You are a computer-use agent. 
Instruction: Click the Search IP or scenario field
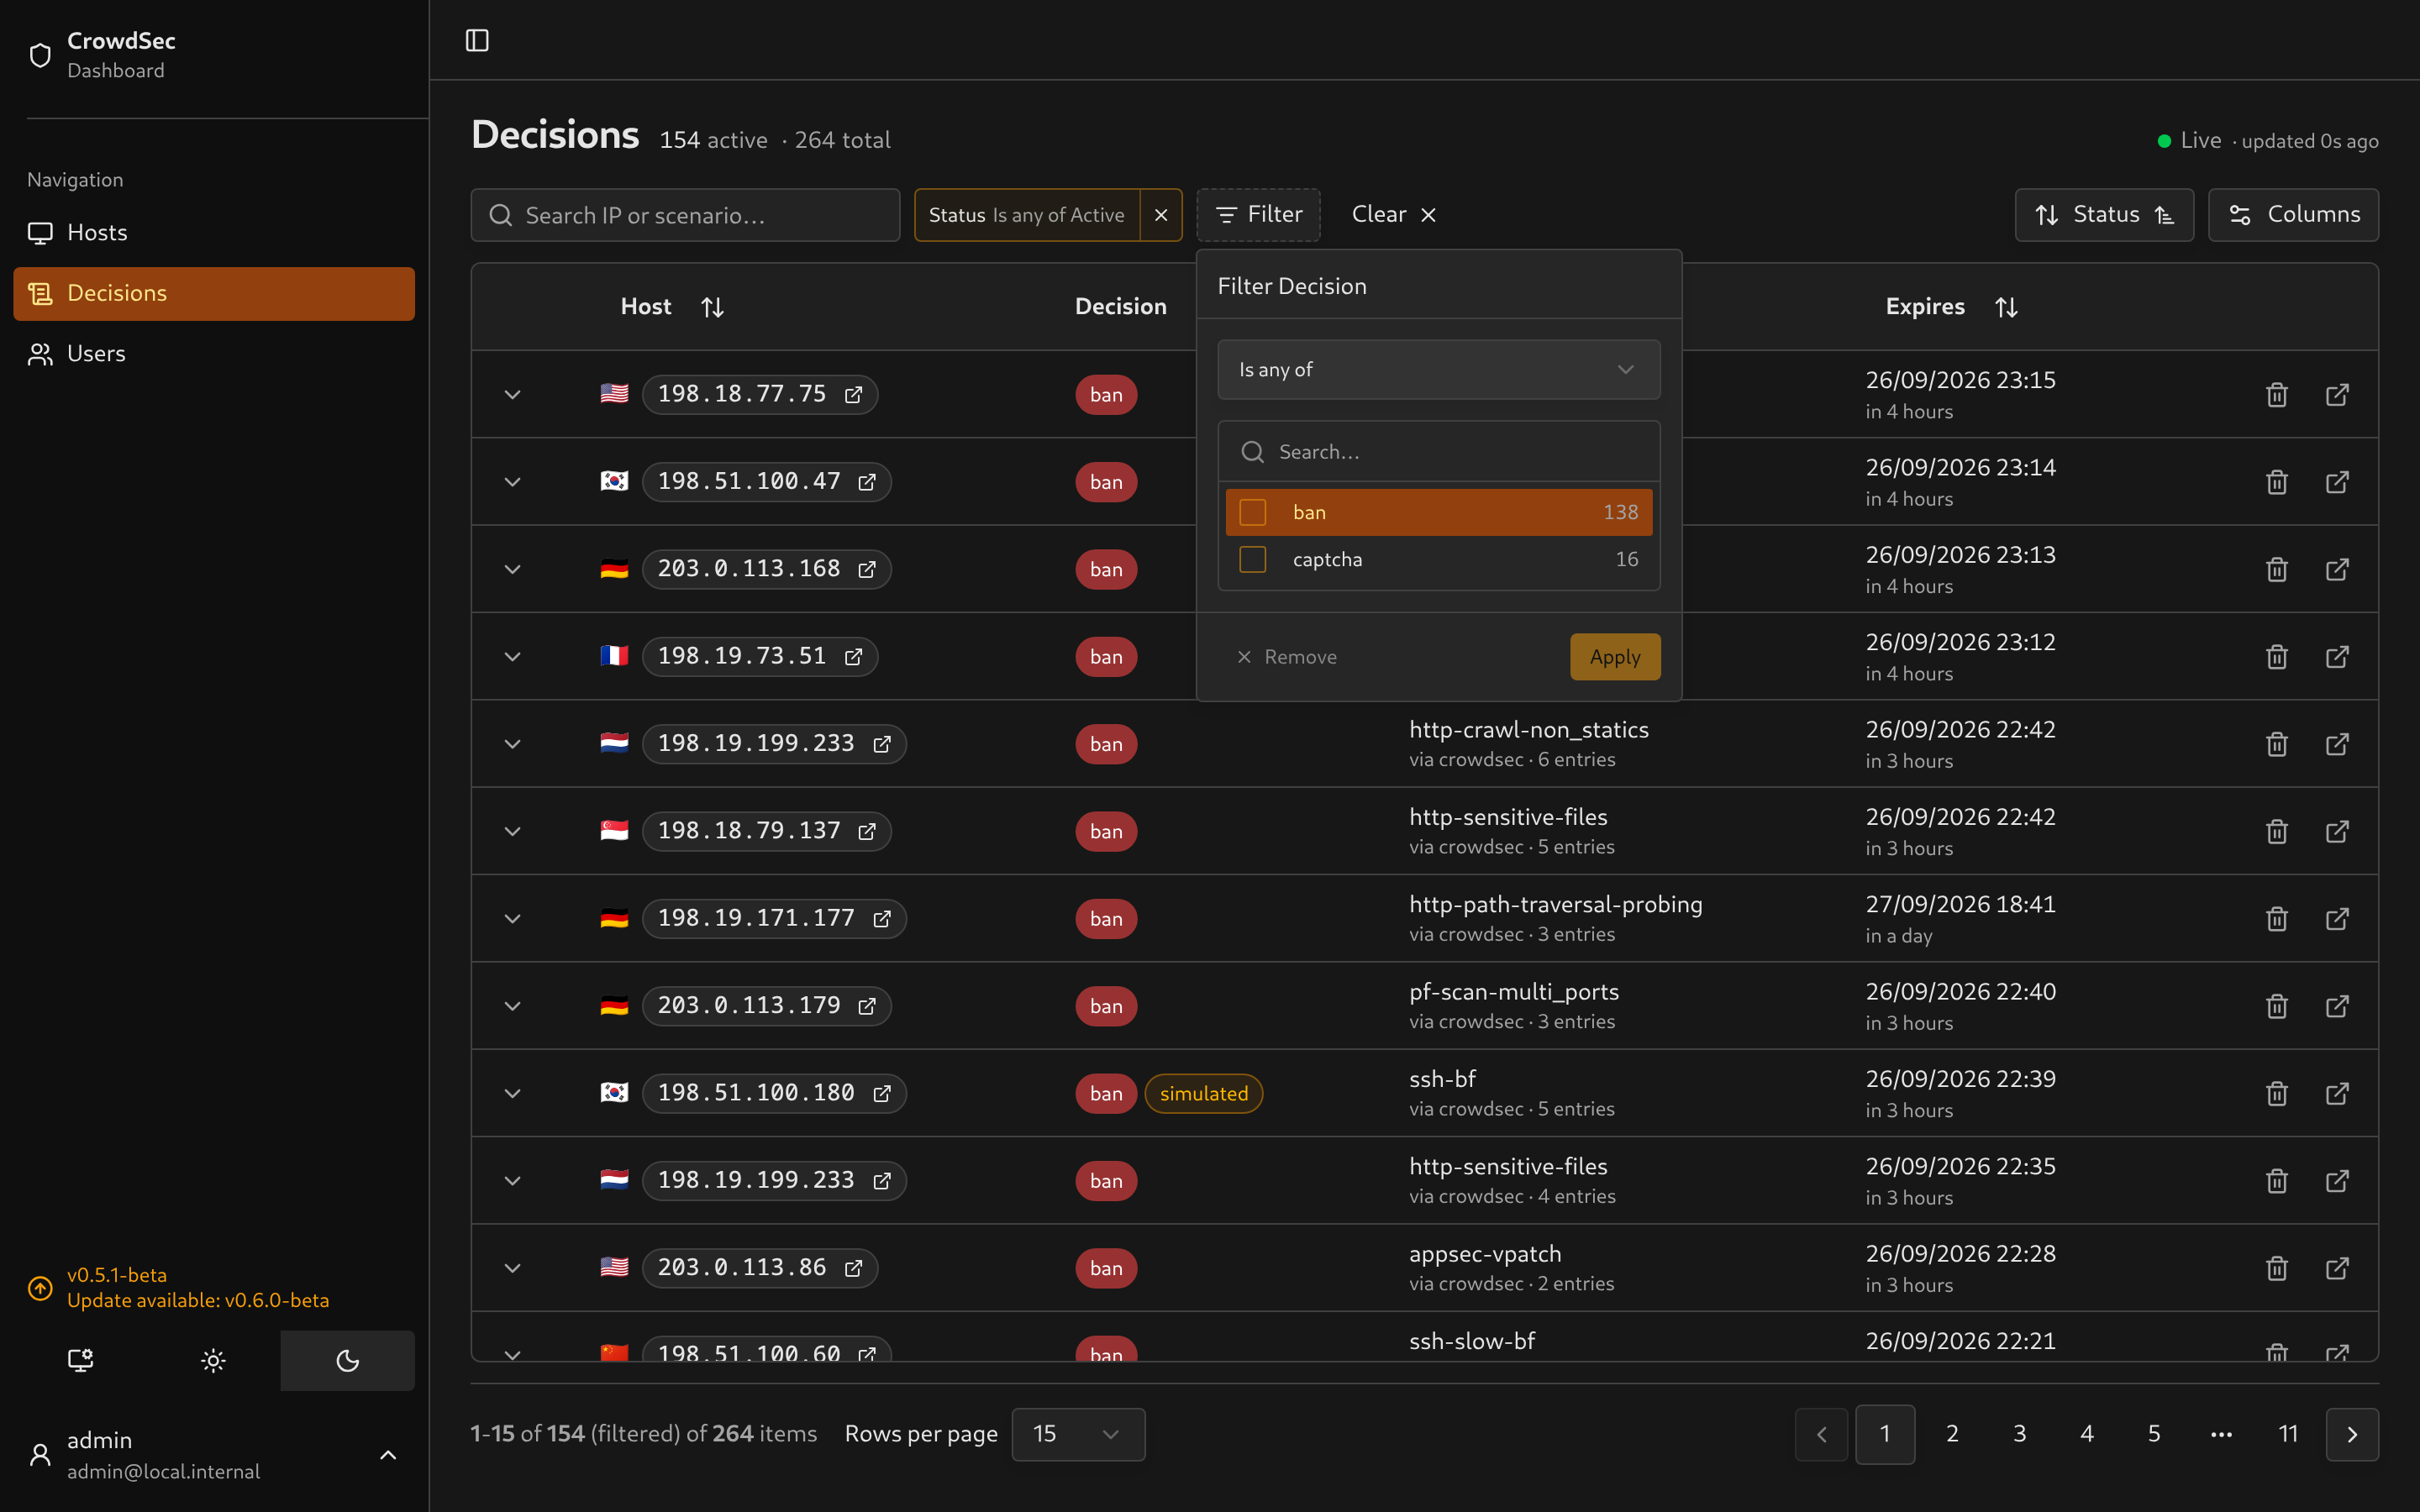686,215
